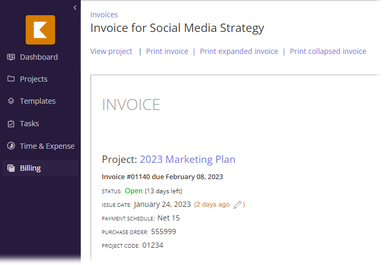
Task: Open the Dashboard menu item
Action: point(39,57)
